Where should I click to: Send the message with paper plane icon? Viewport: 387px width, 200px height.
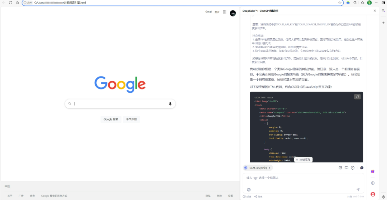point(358,190)
